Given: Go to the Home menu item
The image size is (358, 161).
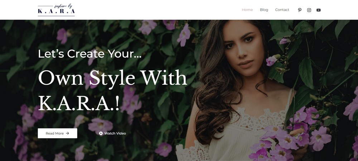Looking at the screenshot, I should tap(247, 10).
